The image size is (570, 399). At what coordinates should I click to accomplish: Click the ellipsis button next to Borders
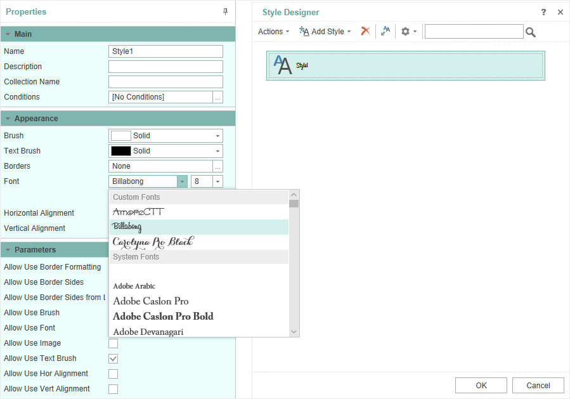pyautogui.click(x=217, y=166)
